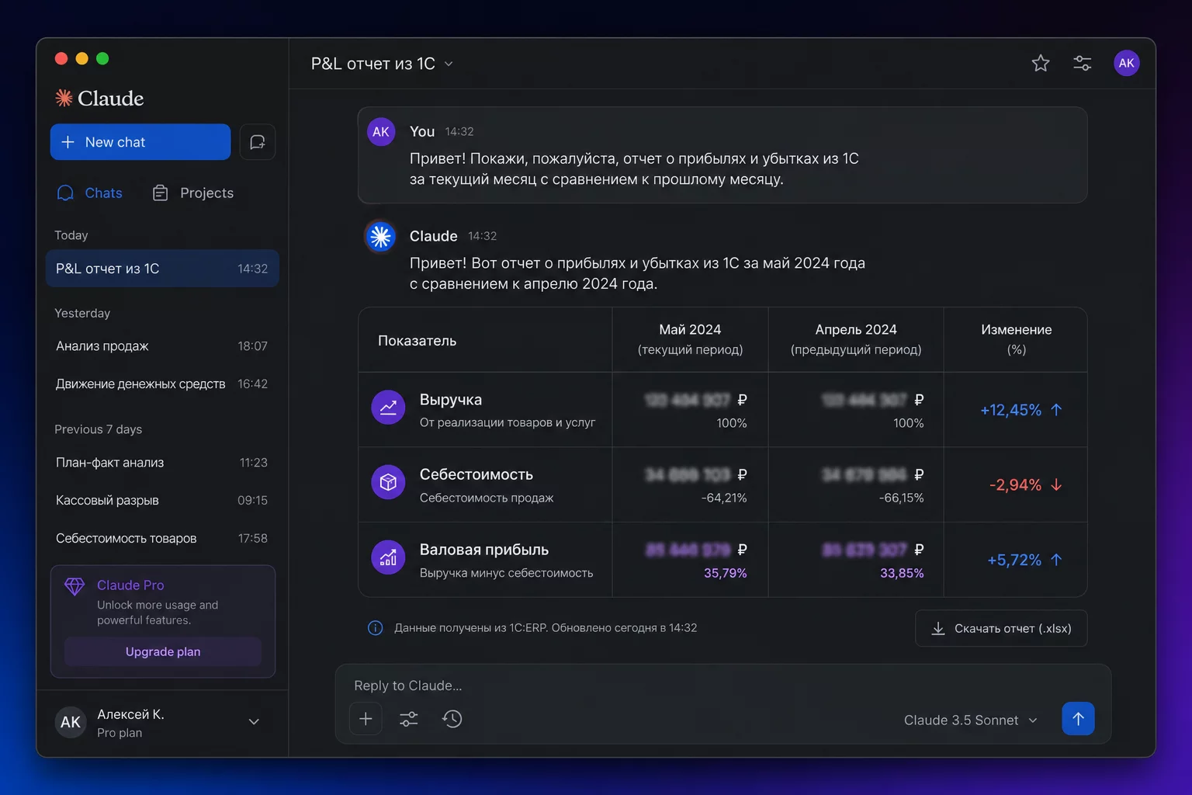
Task: Click the -64,21% cost share value
Action: (724, 498)
